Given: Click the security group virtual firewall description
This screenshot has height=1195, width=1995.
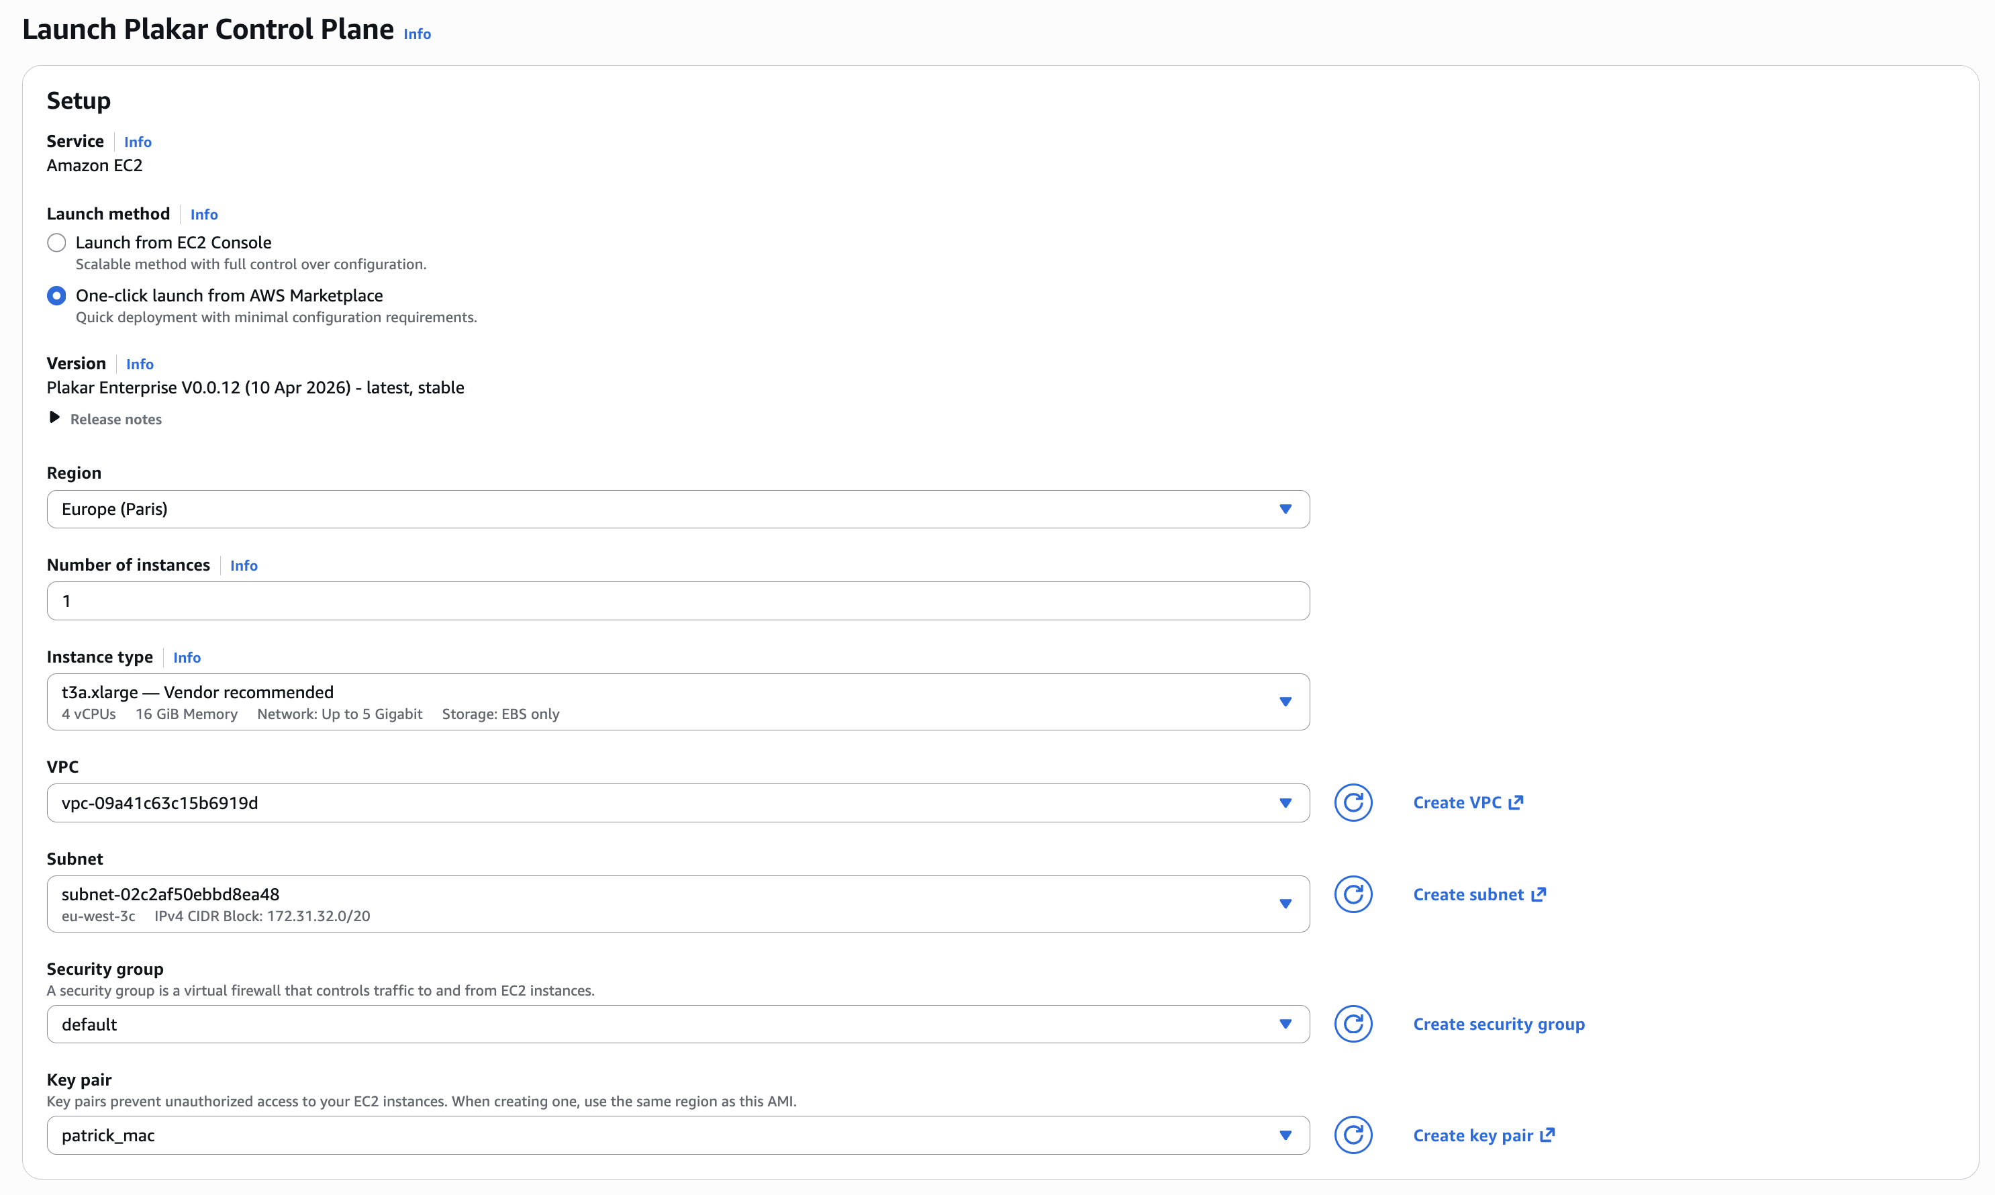Looking at the screenshot, I should pos(320,990).
